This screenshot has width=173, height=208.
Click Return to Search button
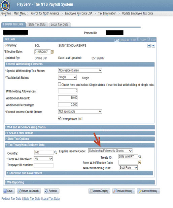click(29, 191)
